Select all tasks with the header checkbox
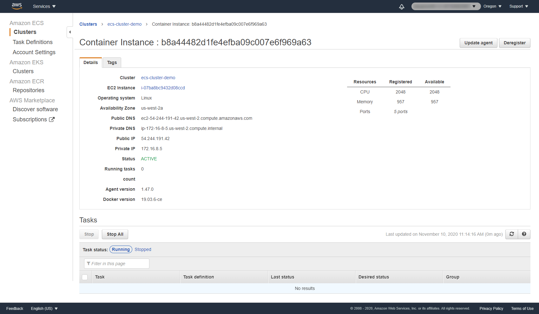Image resolution: width=539 pixels, height=314 pixels. tap(85, 277)
